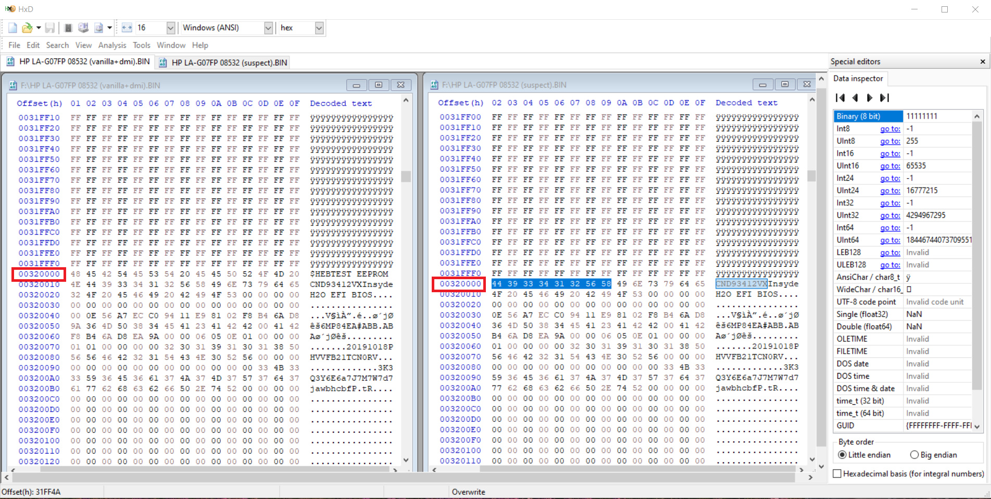
Task: Click status bar Offset(h): 31FF4A
Action: (x=31, y=492)
